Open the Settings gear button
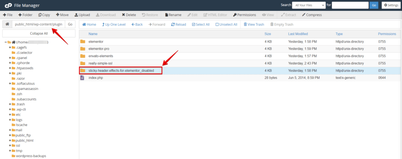 391,5
